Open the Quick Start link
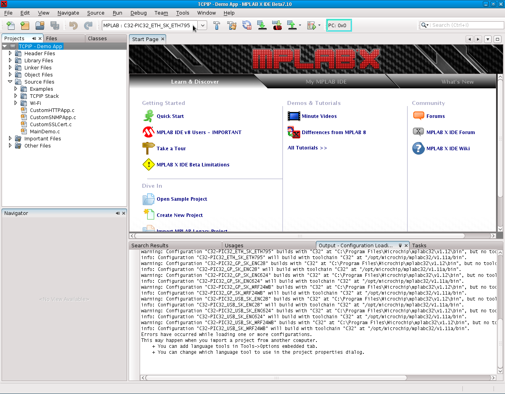The height and width of the screenshot is (394, 505). click(170, 116)
